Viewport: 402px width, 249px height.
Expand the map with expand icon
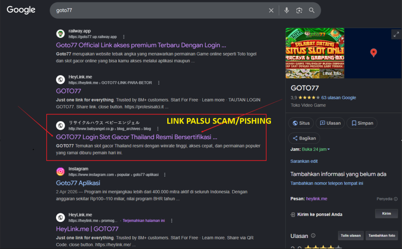click(396, 35)
